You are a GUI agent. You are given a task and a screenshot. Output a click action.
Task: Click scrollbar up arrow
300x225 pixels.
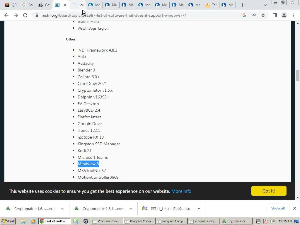click(298, 23)
